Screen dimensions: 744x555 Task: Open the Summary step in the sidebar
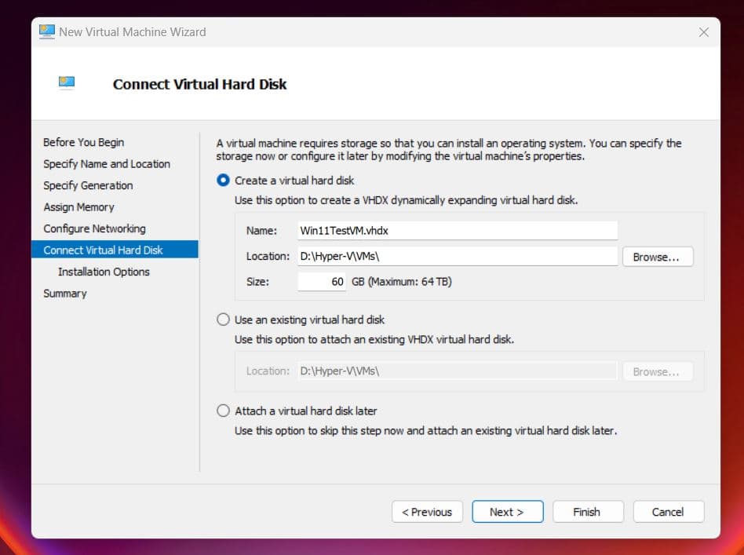pos(65,294)
